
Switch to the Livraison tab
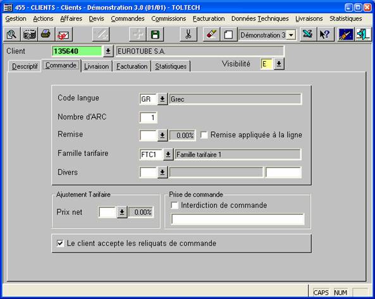(96, 66)
